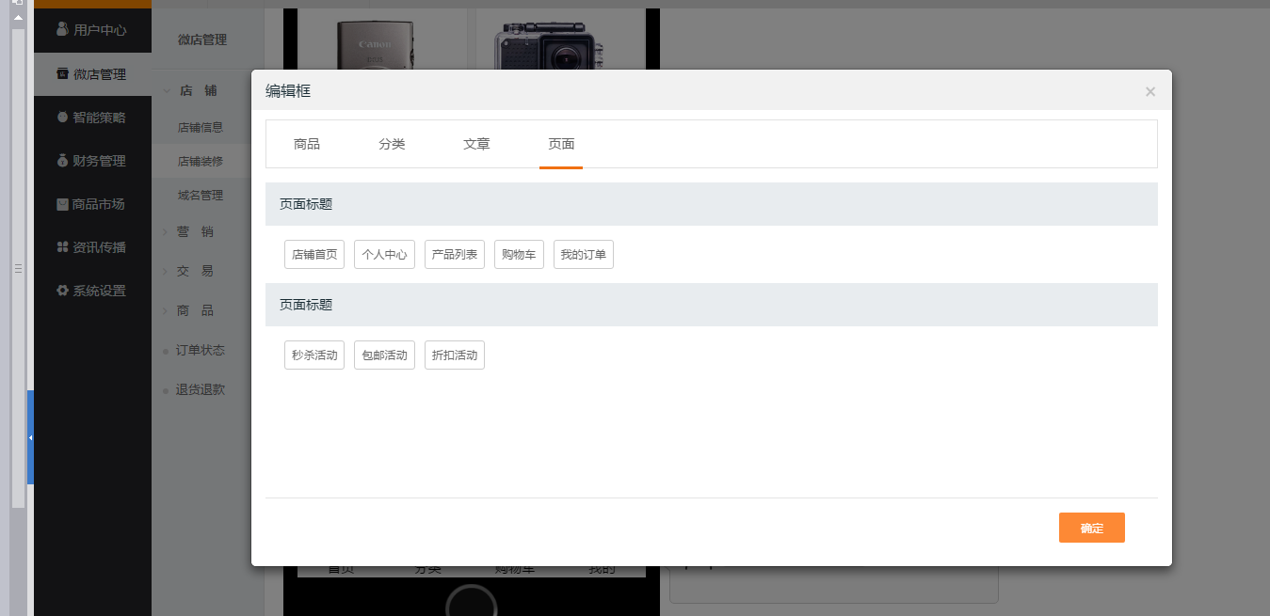This screenshot has width=1270, height=616.
Task: Click the 商品市场 icon in sidebar
Action: coord(63,204)
